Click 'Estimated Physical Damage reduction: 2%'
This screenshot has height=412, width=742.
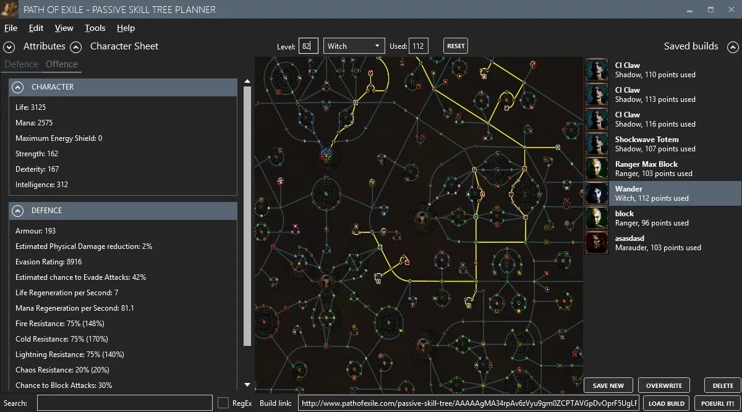[83, 246]
